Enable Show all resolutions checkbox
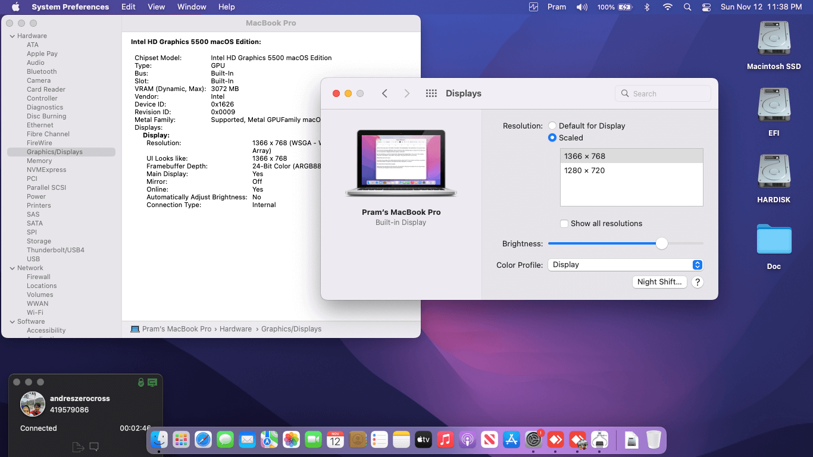This screenshot has height=457, width=813. (564, 224)
